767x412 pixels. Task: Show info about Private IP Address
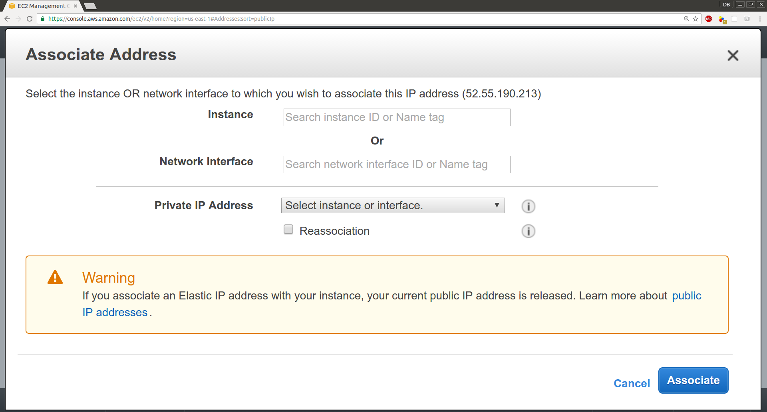tap(528, 206)
